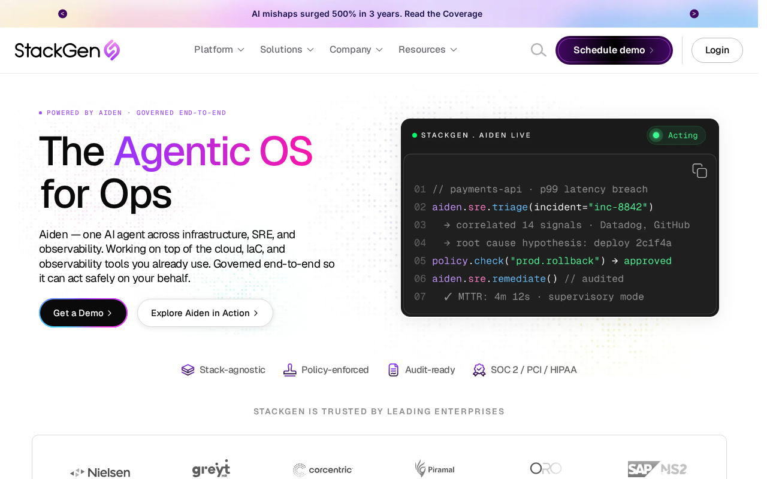The height and width of the screenshot is (479, 767).
Task: Click code line 'correlated 14 signals · Datadog, GitHub'
Action: [567, 225]
